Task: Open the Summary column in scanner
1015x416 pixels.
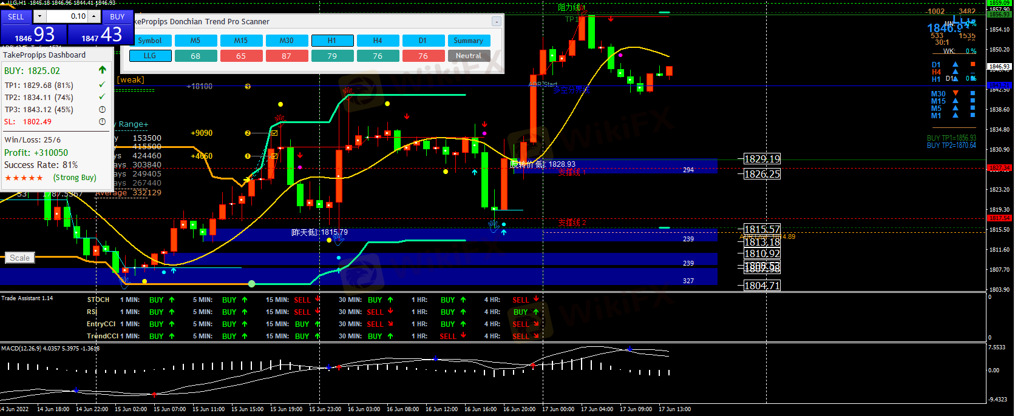Action: click(x=468, y=41)
